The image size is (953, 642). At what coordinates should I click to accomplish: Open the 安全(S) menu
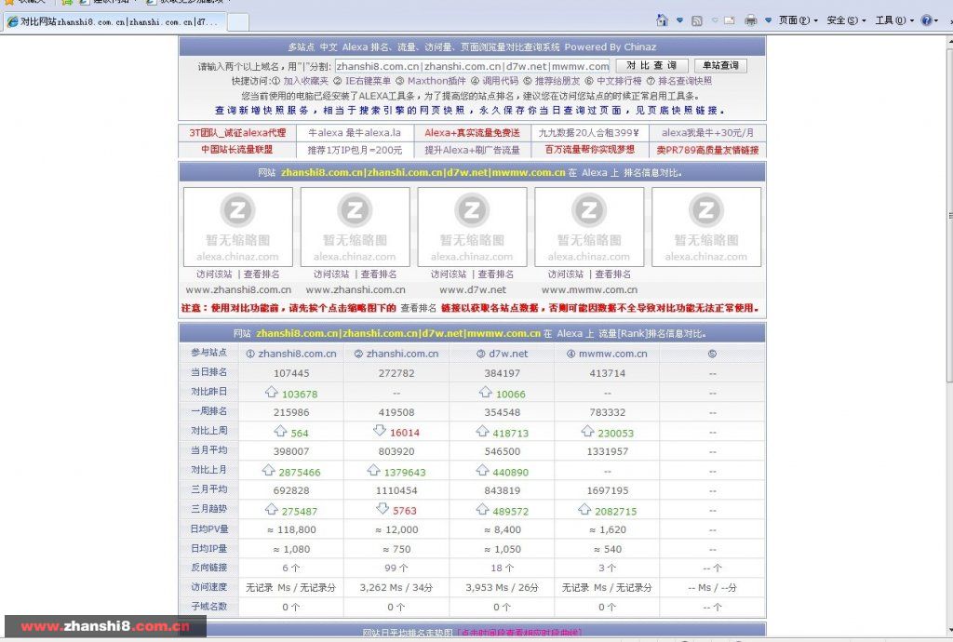[846, 20]
